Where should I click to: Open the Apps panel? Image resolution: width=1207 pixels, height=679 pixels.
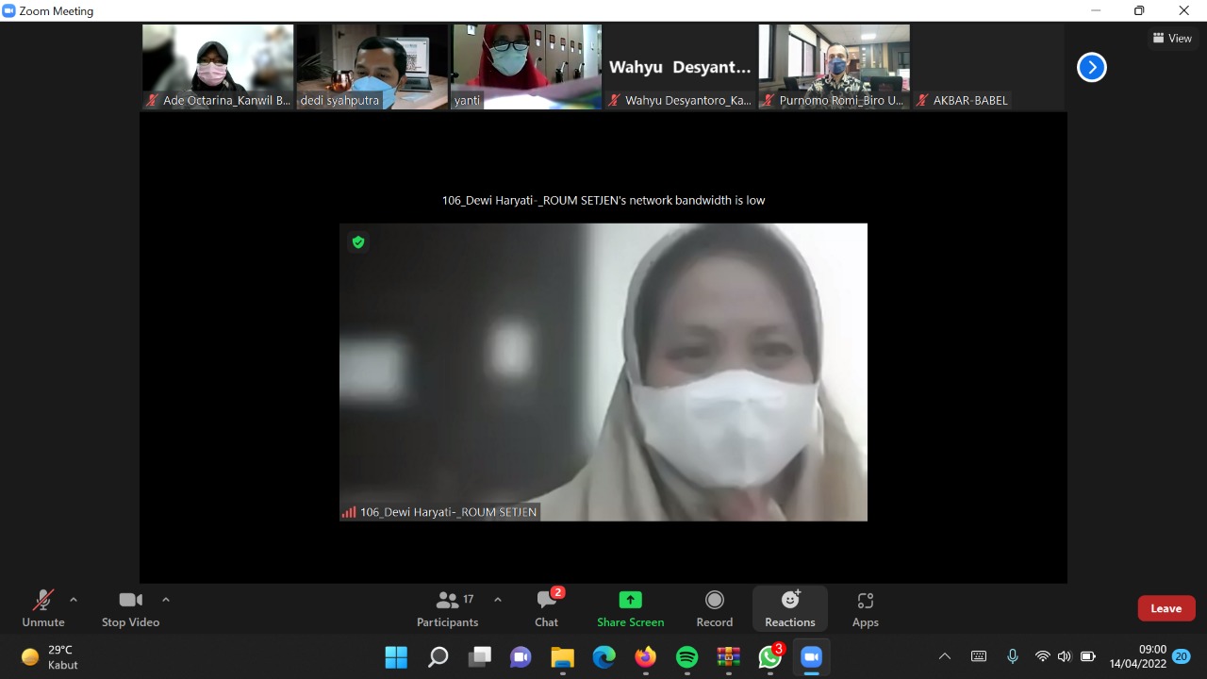[x=865, y=608]
